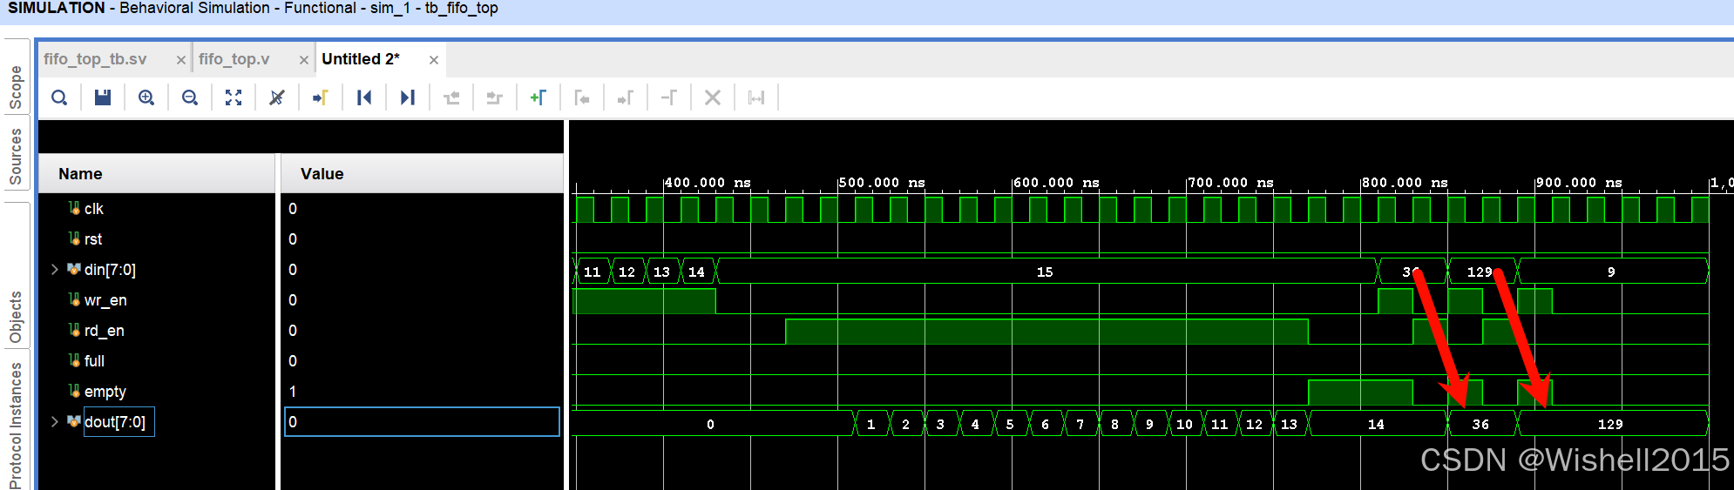Click the Search magnifier icon in waveform toolbar
The width and height of the screenshot is (1734, 490).
pos(59,97)
